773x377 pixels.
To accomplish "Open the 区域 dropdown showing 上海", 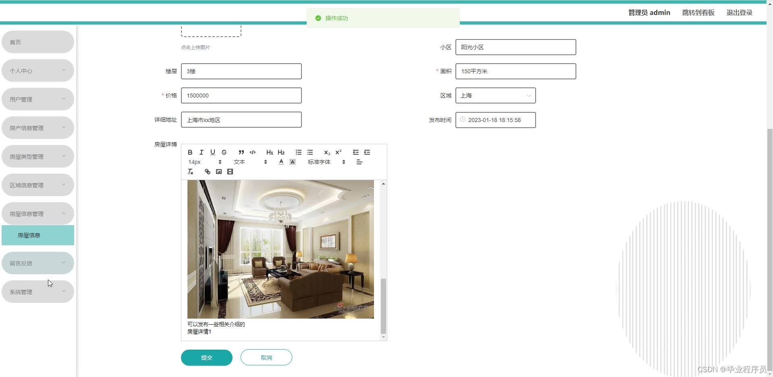I will point(495,95).
